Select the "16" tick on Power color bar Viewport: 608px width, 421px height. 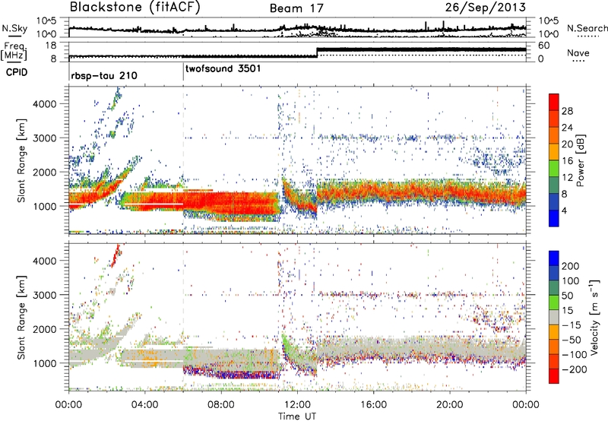(567, 161)
